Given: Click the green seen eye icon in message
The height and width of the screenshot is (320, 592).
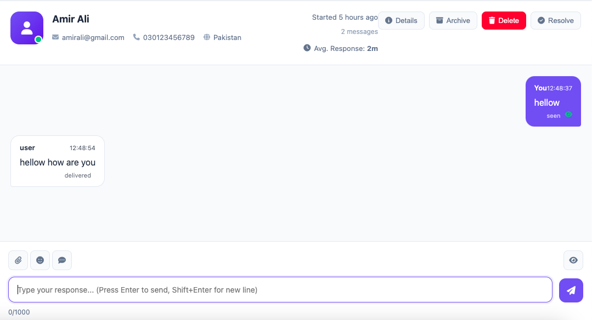Looking at the screenshot, I should tap(568, 115).
